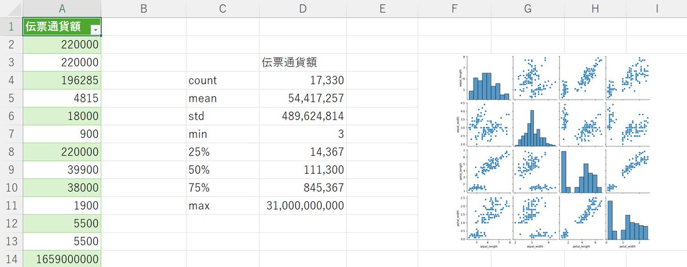Click cell containing 1900
The width and height of the screenshot is (687, 267).
62,205
